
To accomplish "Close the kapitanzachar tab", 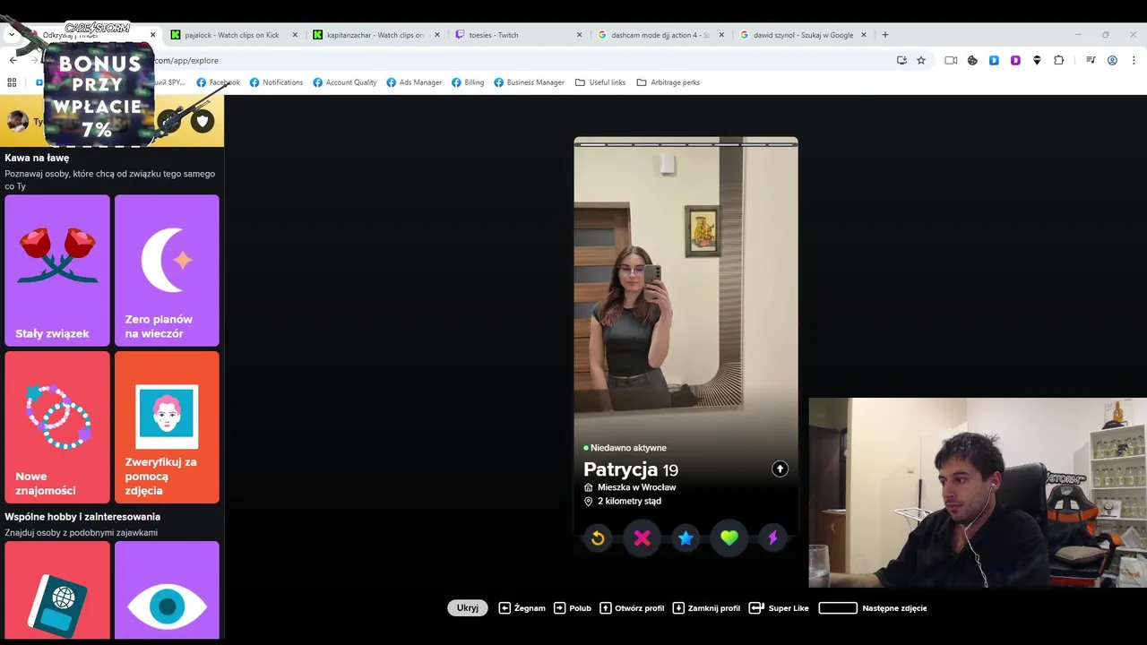I will 437,35.
